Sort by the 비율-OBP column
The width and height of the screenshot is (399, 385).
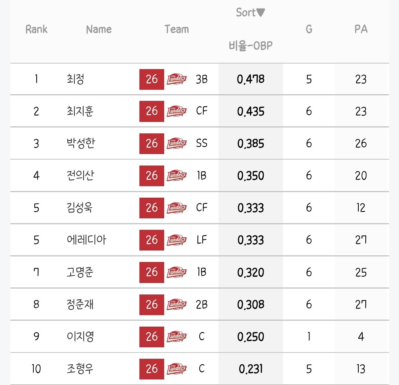(251, 45)
